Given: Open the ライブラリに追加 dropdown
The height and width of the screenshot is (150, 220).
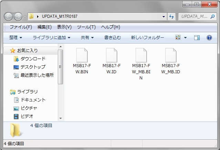Looking at the screenshot, I should [x=51, y=38].
